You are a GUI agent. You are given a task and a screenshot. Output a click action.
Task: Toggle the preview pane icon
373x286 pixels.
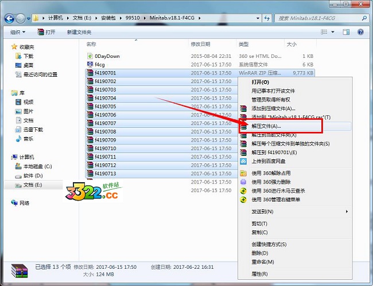pos(346,32)
